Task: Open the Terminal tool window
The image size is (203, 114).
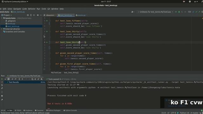Action: pyautogui.click(x=39, y=111)
